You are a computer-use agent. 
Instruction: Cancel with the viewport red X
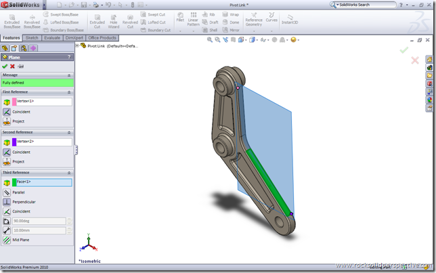pos(415,60)
